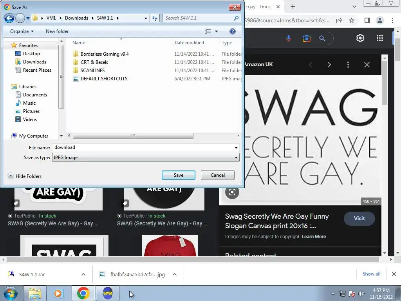Image resolution: width=401 pixels, height=301 pixels.
Task: Search by image with Google Lens camera
Action: click(x=306, y=38)
